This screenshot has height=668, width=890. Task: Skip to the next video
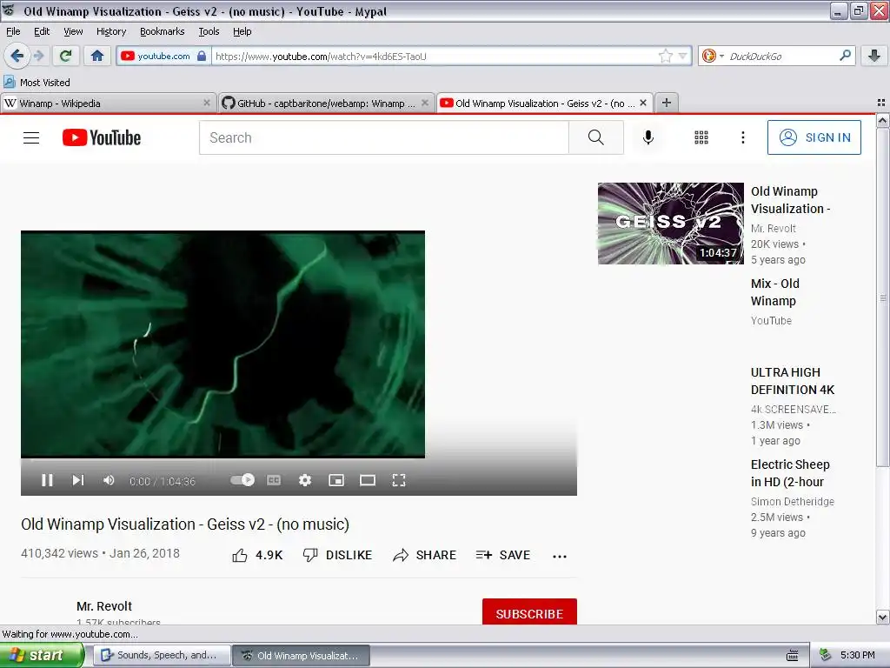pos(78,480)
